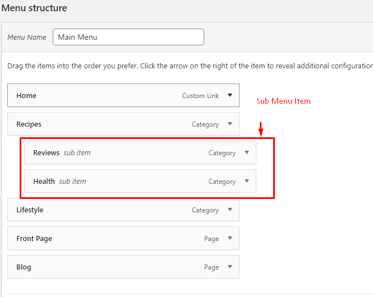
Task: Click the Health sub item title
Action: click(44, 182)
